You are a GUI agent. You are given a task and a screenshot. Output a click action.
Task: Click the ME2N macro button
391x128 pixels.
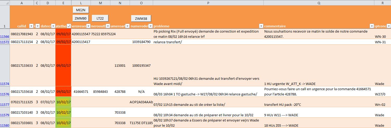(x=81, y=10)
